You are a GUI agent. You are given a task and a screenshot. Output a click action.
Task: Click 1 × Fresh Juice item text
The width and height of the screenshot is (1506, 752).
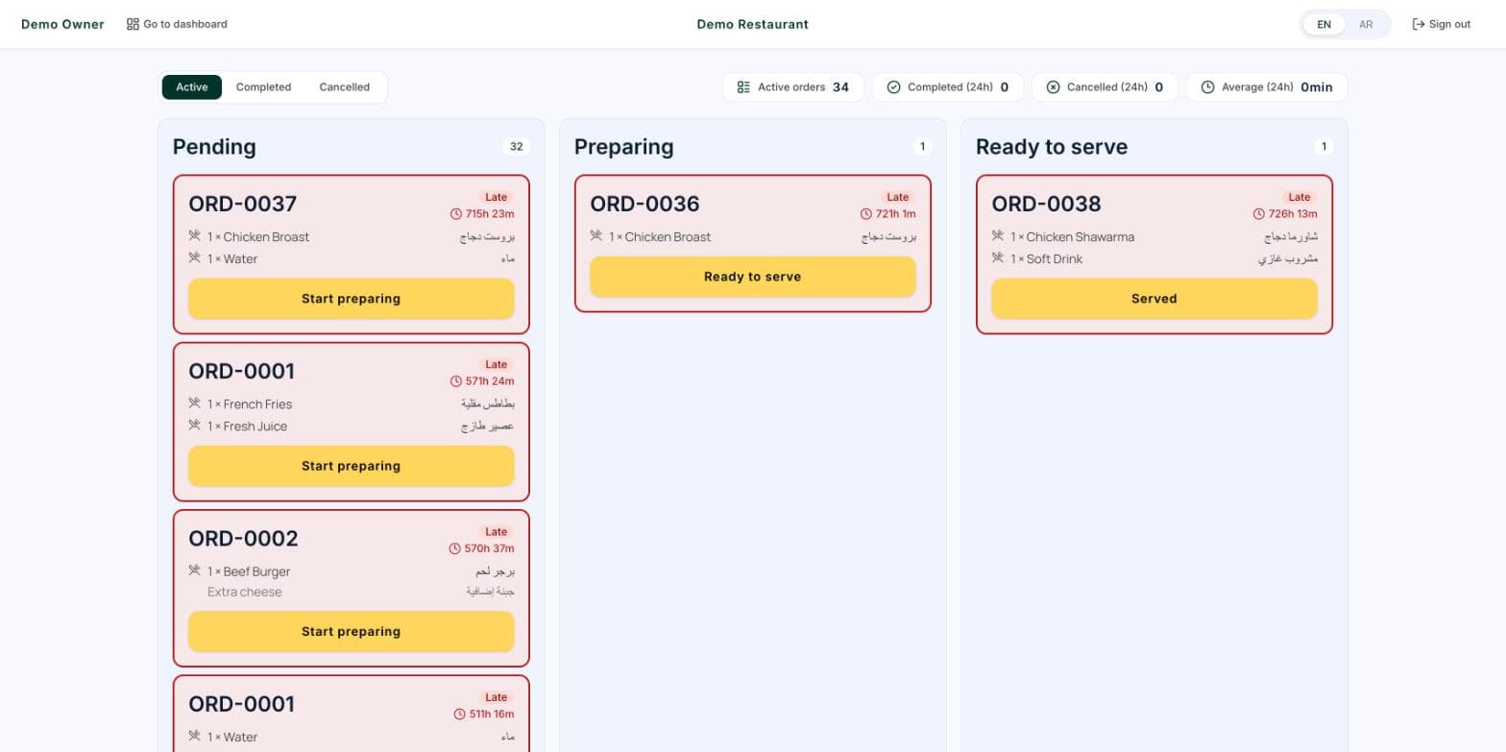(x=247, y=425)
